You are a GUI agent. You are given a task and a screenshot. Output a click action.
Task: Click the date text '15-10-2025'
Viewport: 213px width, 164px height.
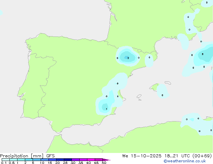tap(146, 156)
